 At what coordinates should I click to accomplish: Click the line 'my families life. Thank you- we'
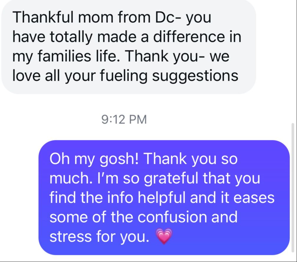121,56
